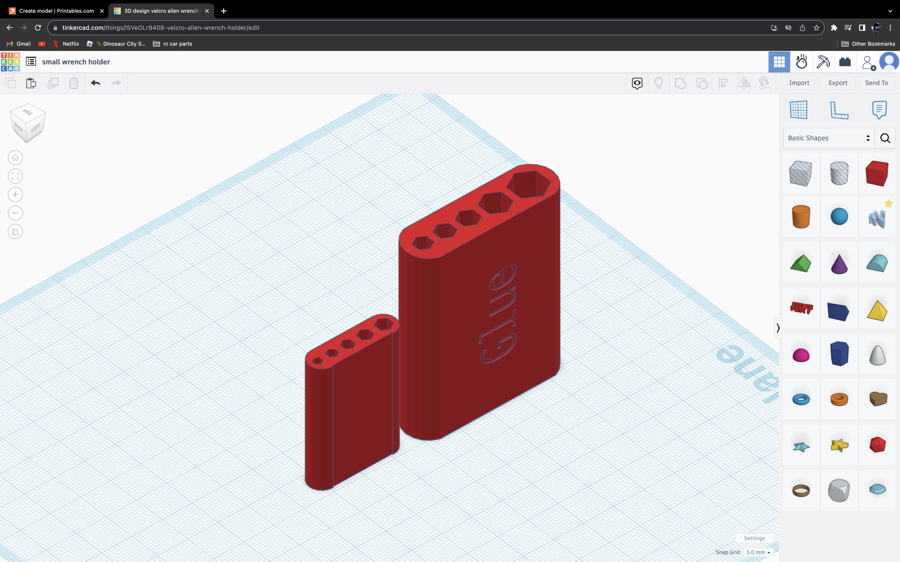Open the Snap Grid 5.0 mm dropdown

(758, 552)
